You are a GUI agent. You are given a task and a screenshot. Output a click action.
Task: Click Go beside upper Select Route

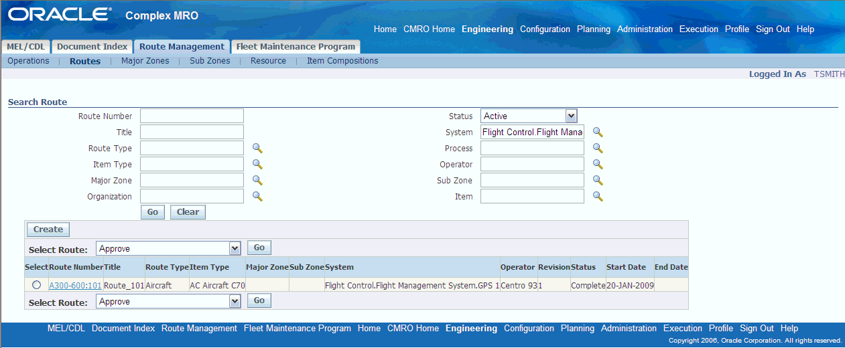[x=259, y=248]
